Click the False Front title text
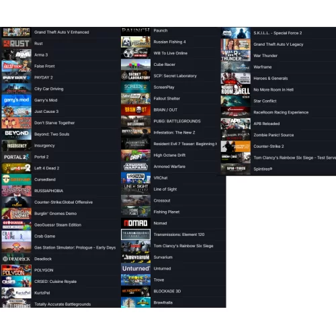 point(44,66)
